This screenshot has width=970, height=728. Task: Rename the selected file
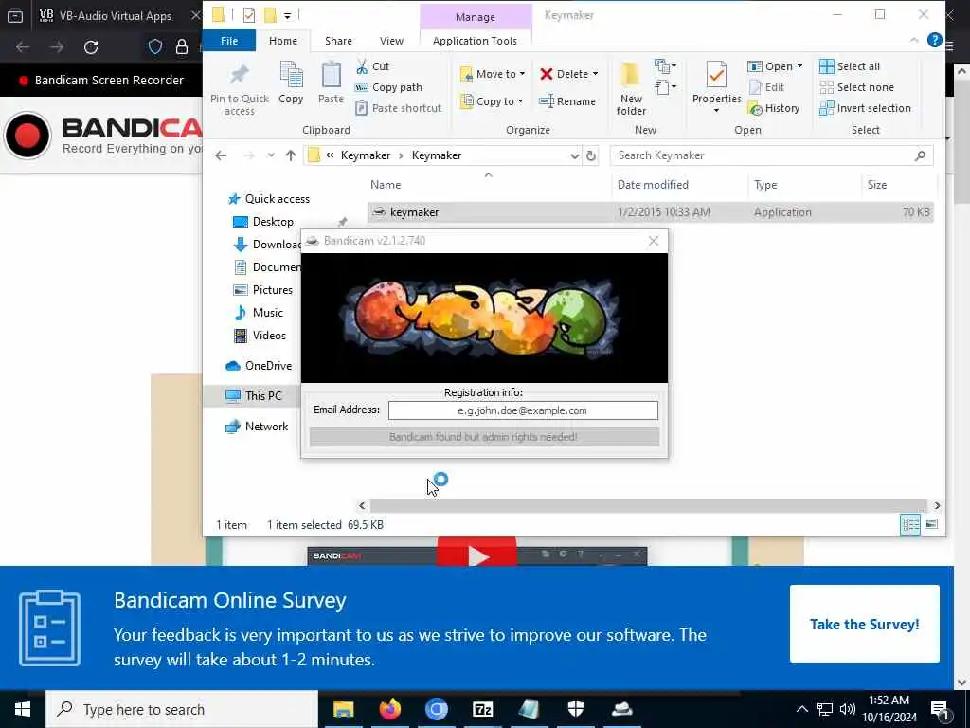(x=566, y=101)
